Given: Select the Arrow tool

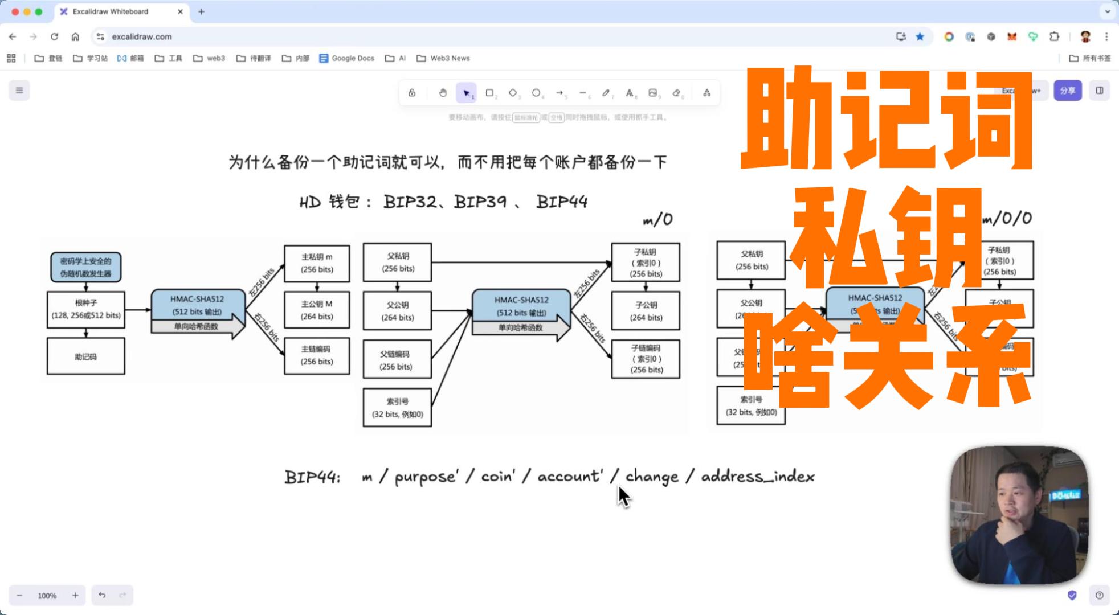Looking at the screenshot, I should click(x=559, y=93).
